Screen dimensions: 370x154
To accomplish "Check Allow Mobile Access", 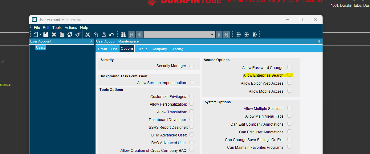I will [x=290, y=91].
